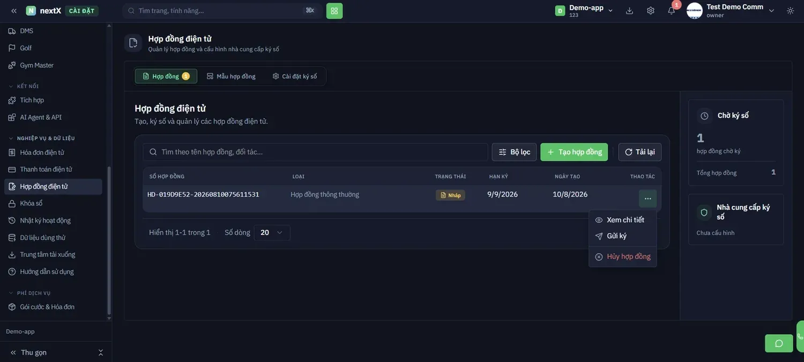Click Test Demo Comm avatar
Image resolution: width=804 pixels, height=362 pixels.
(695, 11)
